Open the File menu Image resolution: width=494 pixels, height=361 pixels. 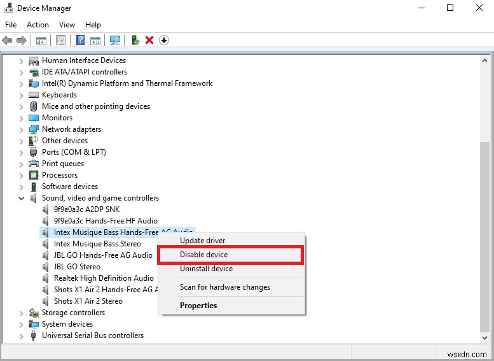pyautogui.click(x=11, y=25)
